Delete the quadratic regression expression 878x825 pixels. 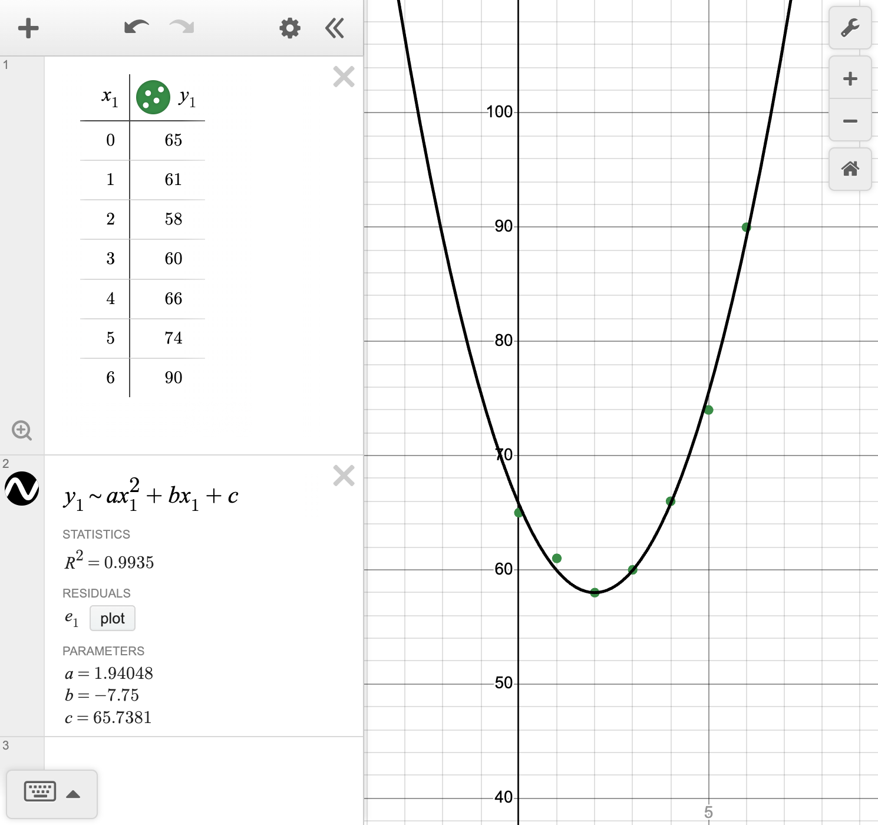pos(344,476)
